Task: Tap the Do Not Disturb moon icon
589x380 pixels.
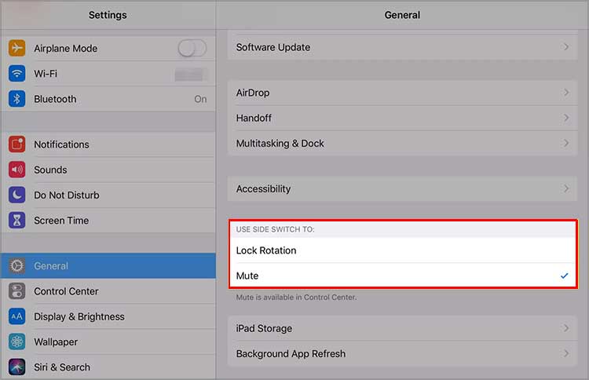Action: click(x=17, y=195)
